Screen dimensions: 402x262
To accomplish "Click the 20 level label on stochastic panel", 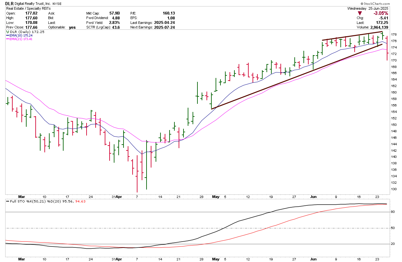I will pyautogui.click(x=392, y=244).
